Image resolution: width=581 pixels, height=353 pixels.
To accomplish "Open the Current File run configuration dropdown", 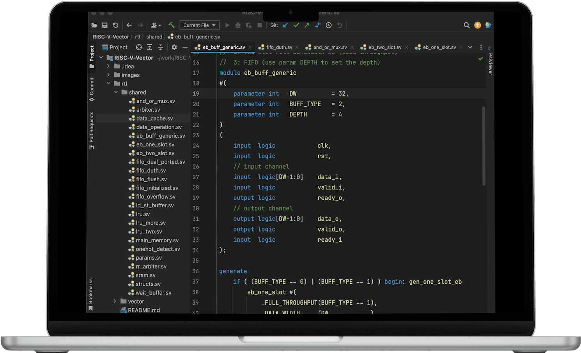I will [199, 25].
